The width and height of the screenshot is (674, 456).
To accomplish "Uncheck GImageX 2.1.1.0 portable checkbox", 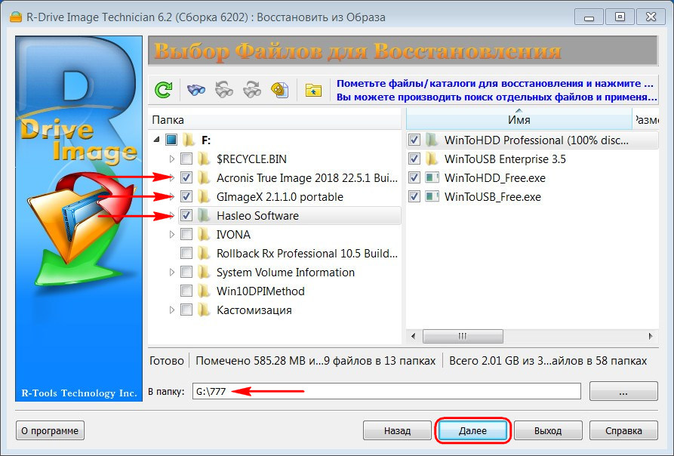I will [x=186, y=196].
